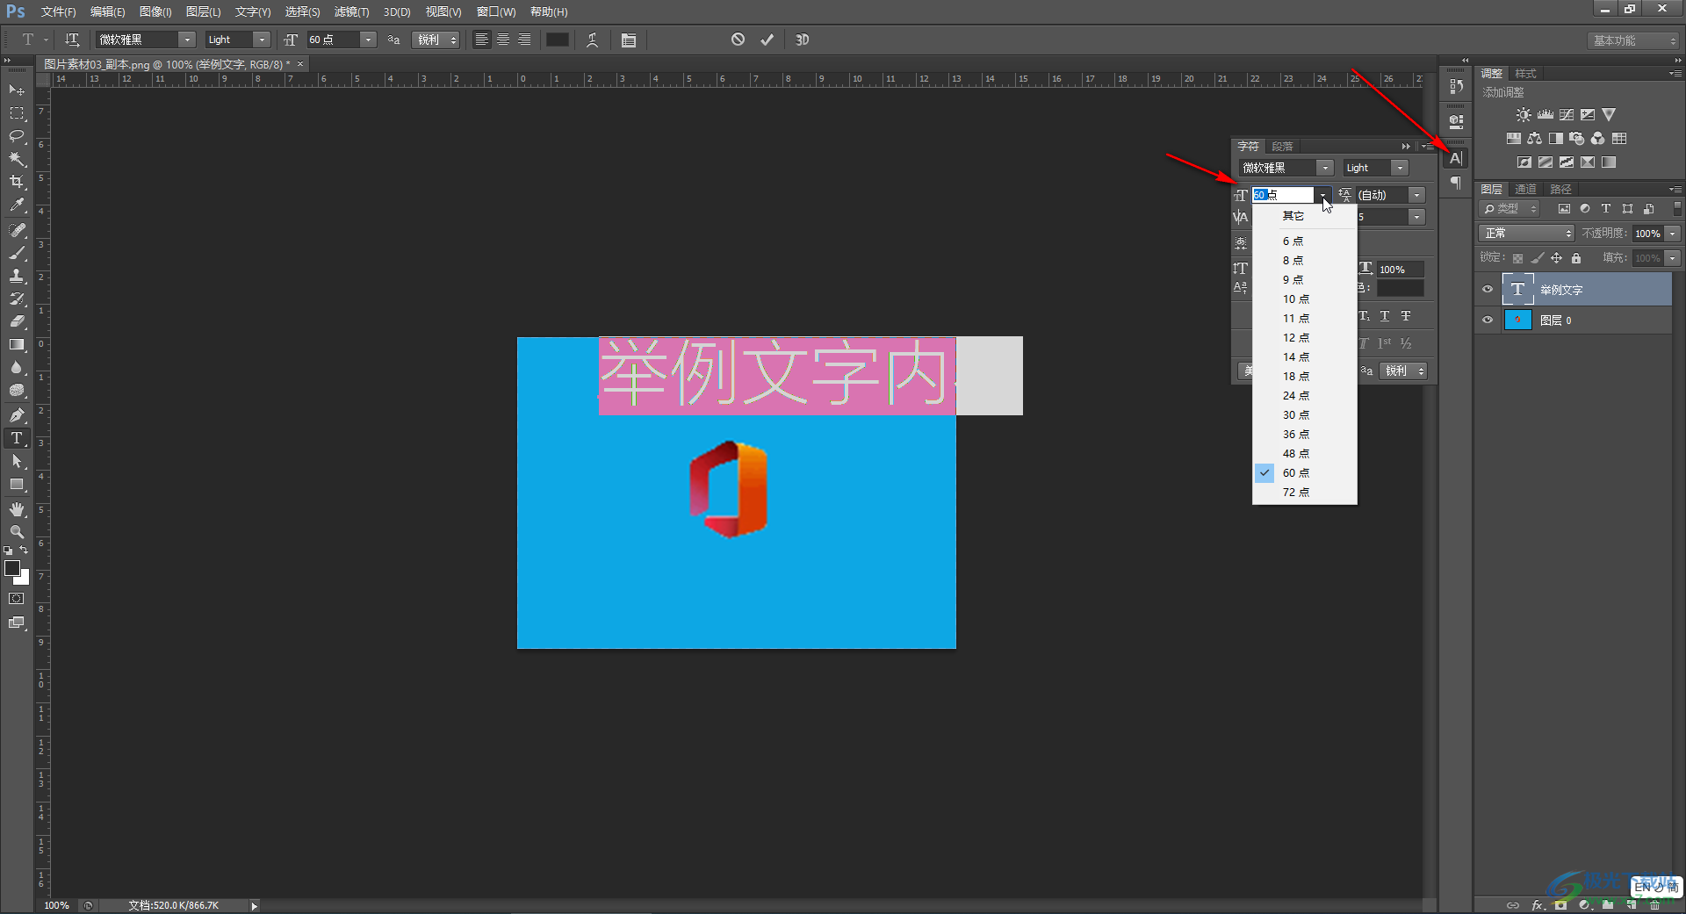Screen dimensions: 1686x914
Task: Open the 图层(L) menu
Action: point(203,11)
